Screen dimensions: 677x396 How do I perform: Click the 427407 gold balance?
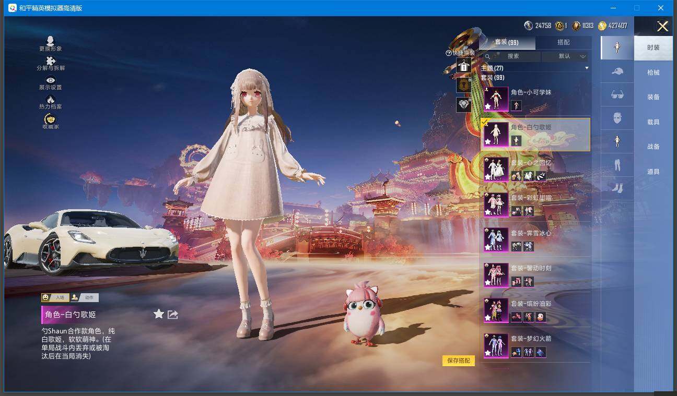(618, 26)
